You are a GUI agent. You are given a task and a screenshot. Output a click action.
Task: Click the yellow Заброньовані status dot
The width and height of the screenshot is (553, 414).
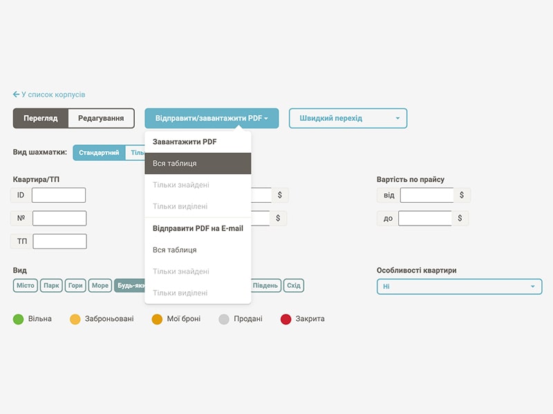tap(75, 319)
